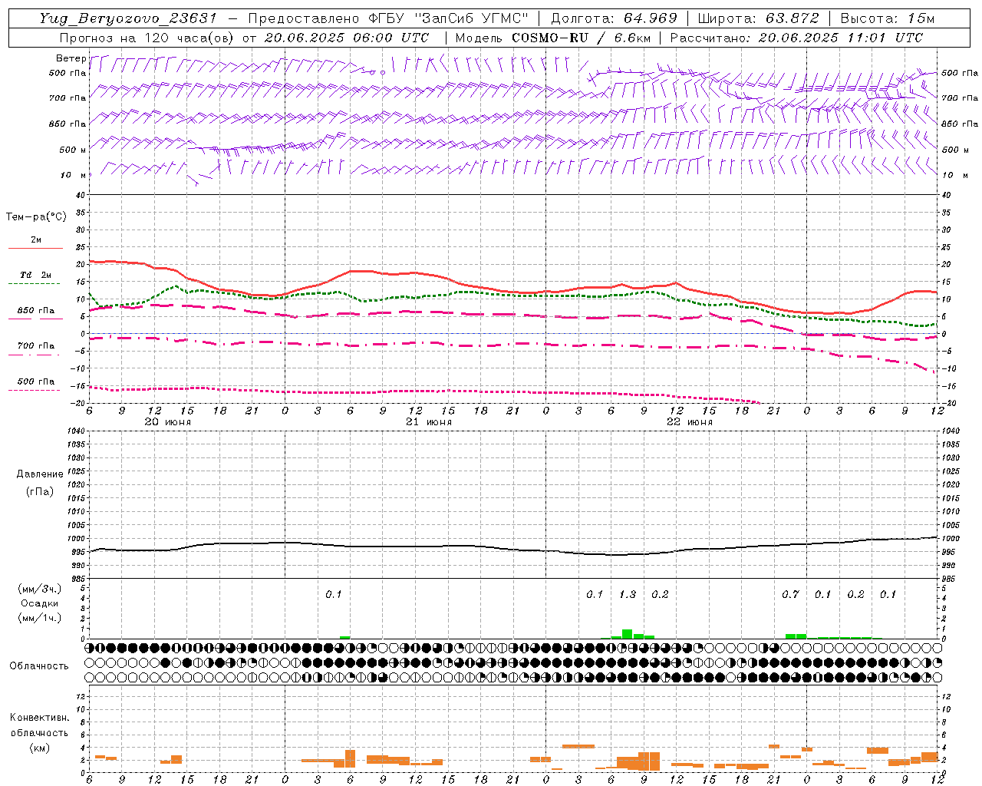Click the Тем-ра(°C) axis title
Screen dimensions: 982x786
(x=36, y=217)
